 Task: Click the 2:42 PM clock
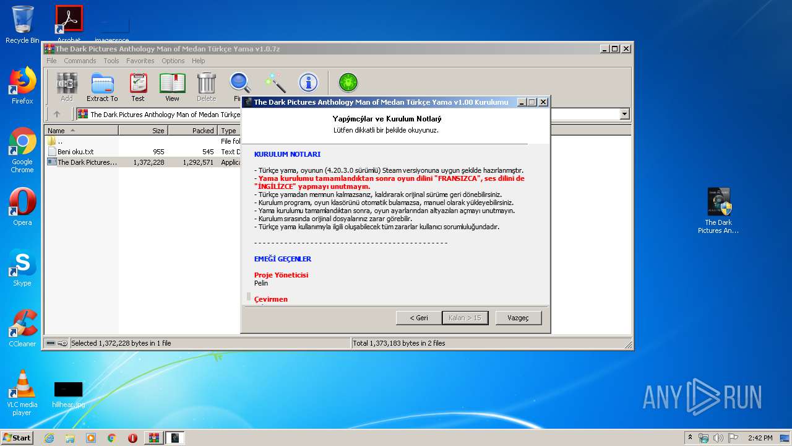tap(760, 438)
